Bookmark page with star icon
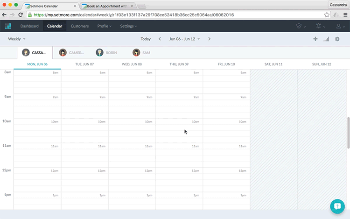The width and height of the screenshot is (350, 219). click(x=327, y=15)
